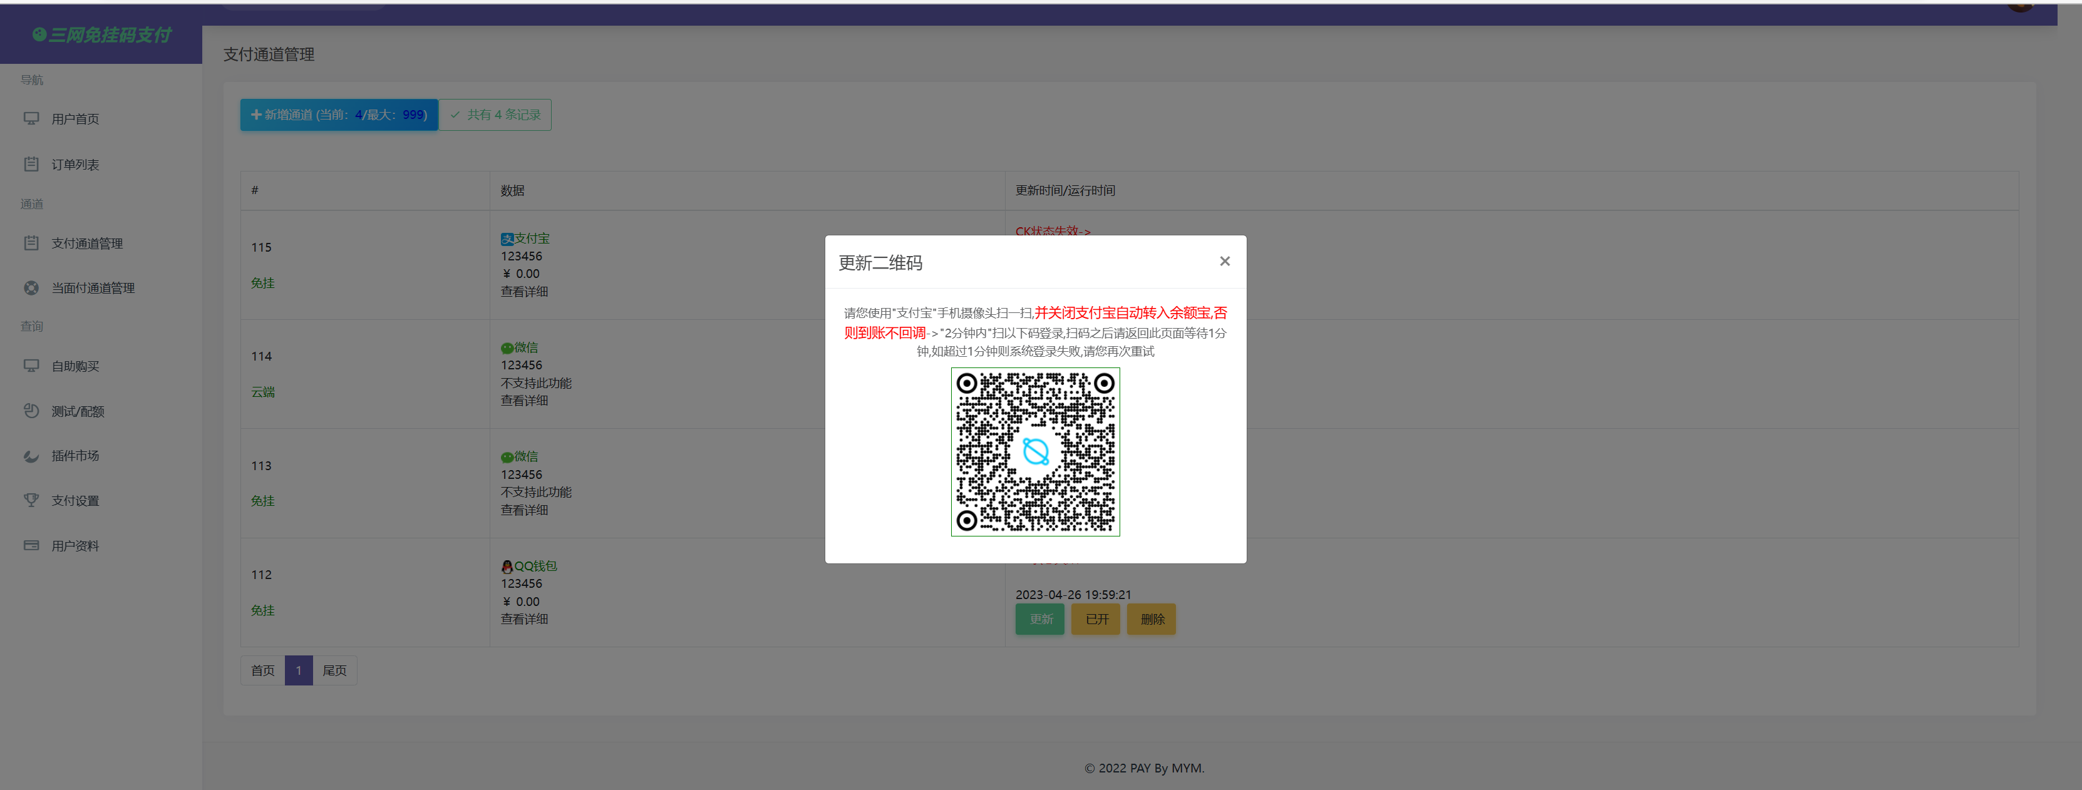Viewport: 2082px width, 790px height.
Task: Close the 更新二维码 dialog
Action: 1225,261
